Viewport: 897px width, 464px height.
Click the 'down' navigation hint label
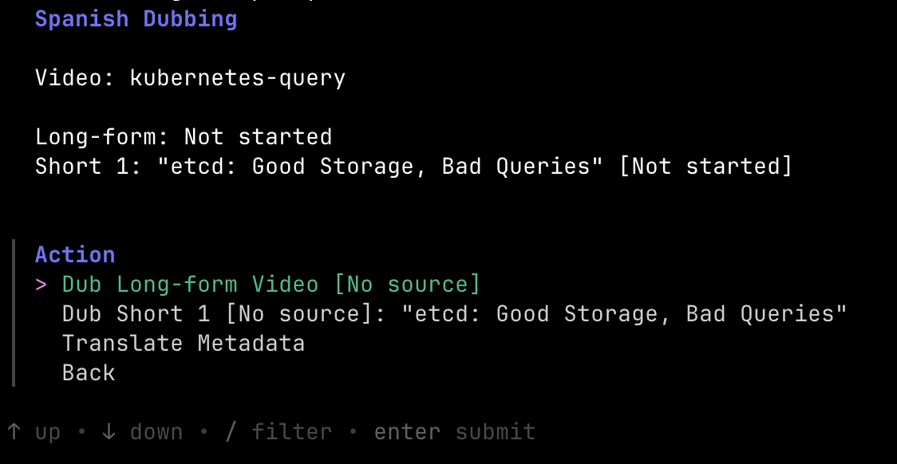(x=156, y=432)
